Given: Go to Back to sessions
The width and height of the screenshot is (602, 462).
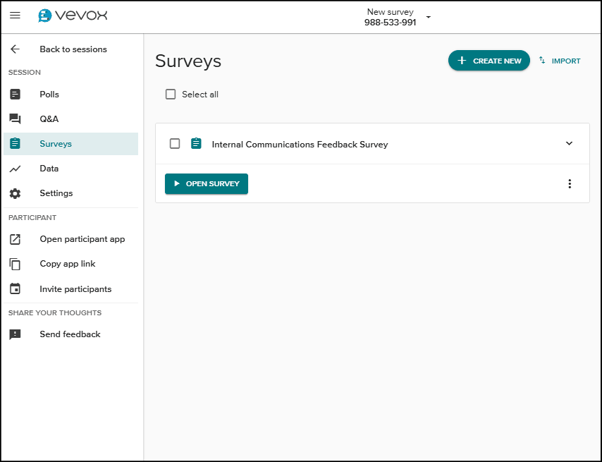Looking at the screenshot, I should coord(73,49).
